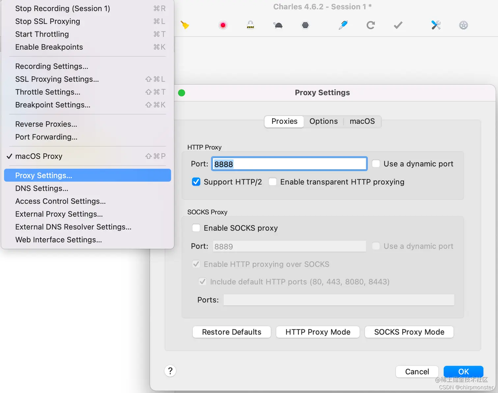Select Stop SSL Proxying menu item
Viewport: 498px width, 393px height.
pyautogui.click(x=88, y=21)
